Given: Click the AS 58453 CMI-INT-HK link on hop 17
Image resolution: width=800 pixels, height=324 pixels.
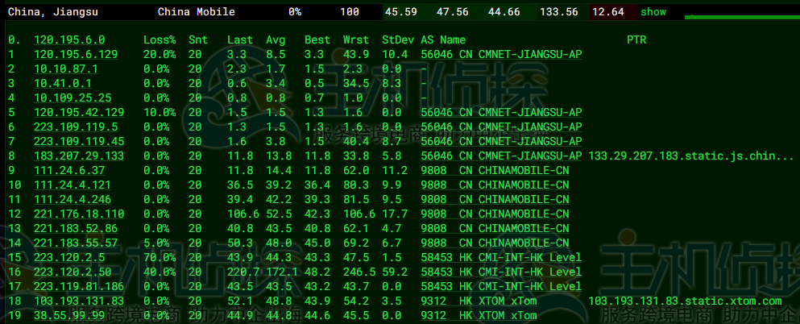Looking at the screenshot, I should point(500,286).
